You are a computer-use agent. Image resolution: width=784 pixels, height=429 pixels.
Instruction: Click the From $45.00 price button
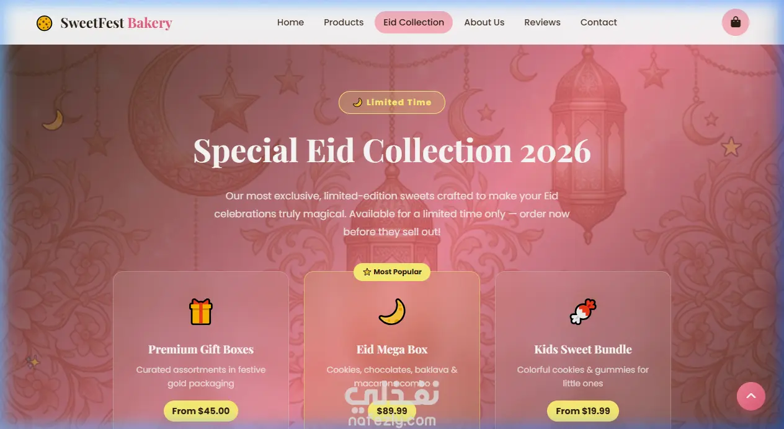(201, 411)
